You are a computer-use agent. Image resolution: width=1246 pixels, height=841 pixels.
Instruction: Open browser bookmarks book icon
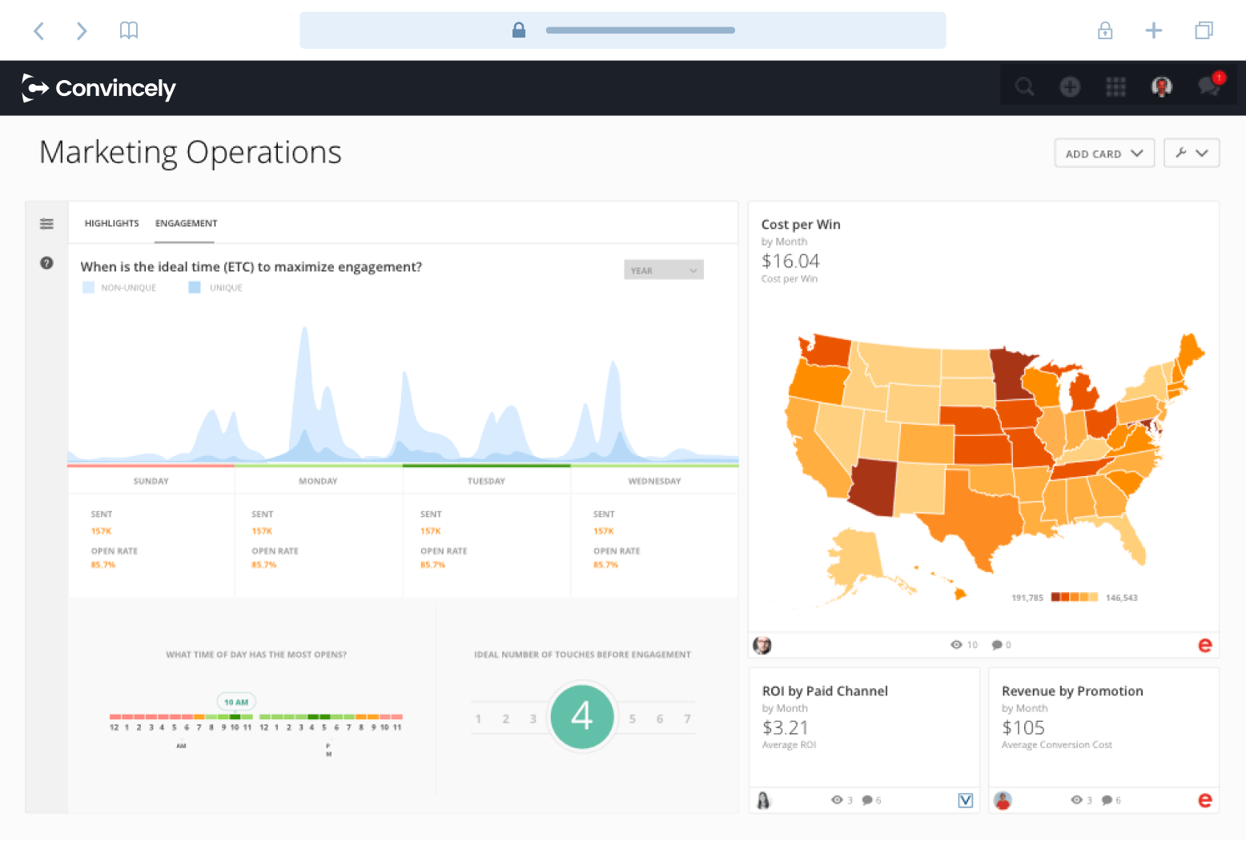click(x=129, y=30)
